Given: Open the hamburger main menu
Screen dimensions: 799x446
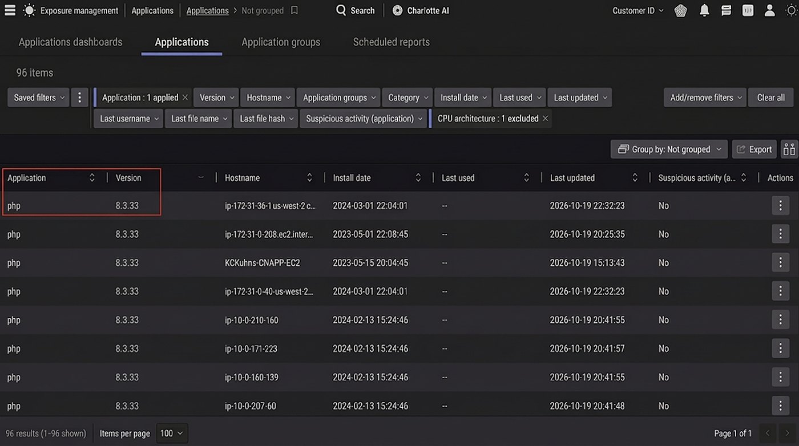Looking at the screenshot, I should click(x=10, y=10).
